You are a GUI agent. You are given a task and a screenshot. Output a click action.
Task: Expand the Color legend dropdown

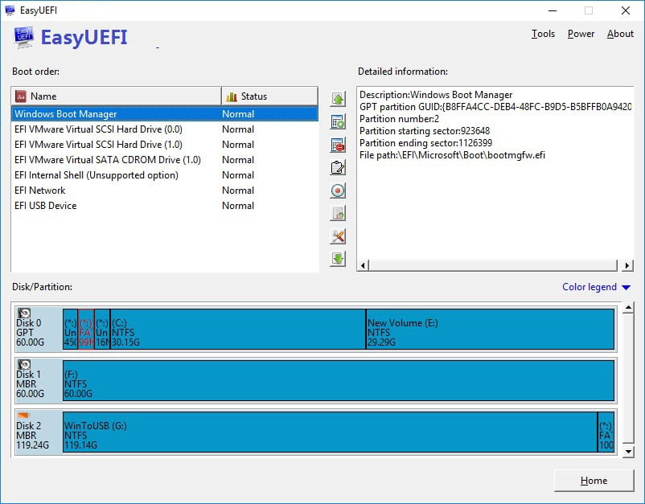[596, 287]
